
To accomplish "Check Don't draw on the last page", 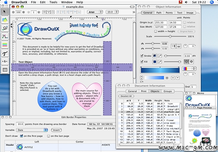I will pyautogui.click(x=48, y=136).
